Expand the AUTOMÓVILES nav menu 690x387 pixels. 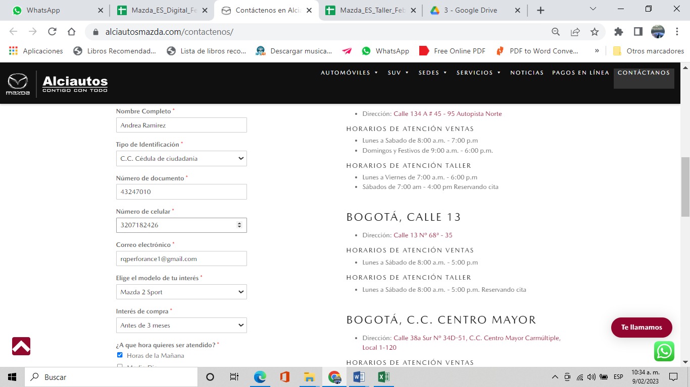pos(350,73)
